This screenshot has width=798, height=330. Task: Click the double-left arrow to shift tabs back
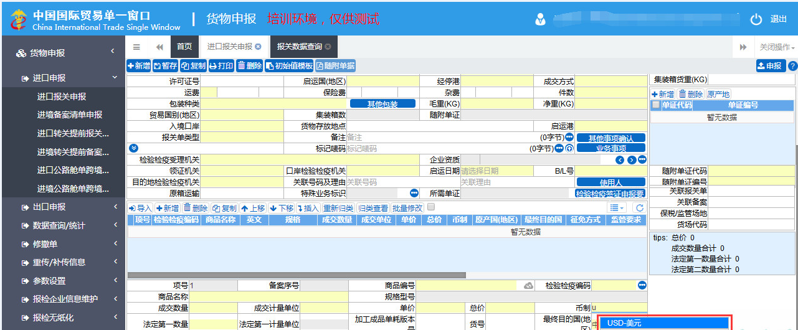tap(159, 47)
